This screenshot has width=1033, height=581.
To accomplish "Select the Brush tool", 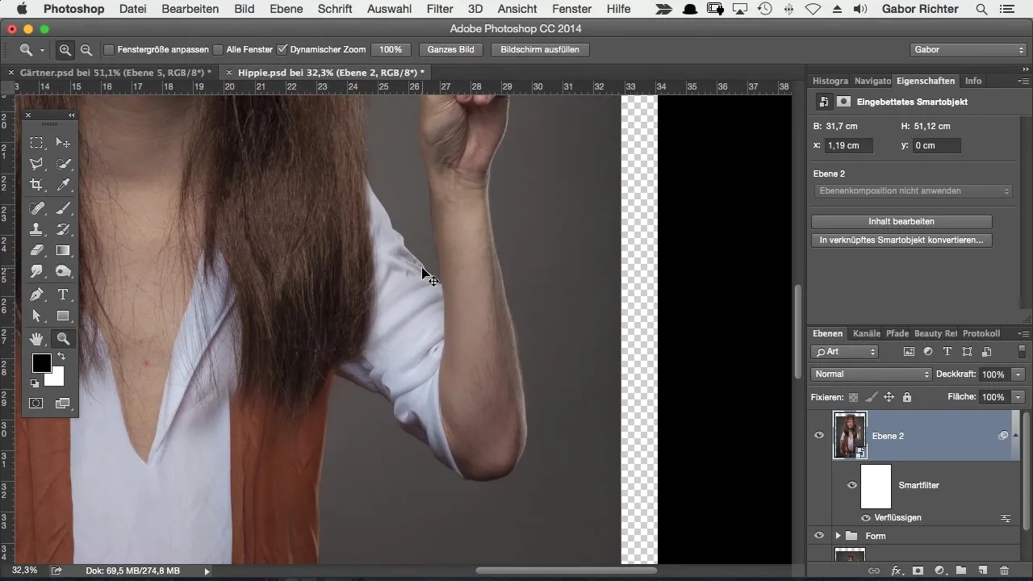I will 63,208.
